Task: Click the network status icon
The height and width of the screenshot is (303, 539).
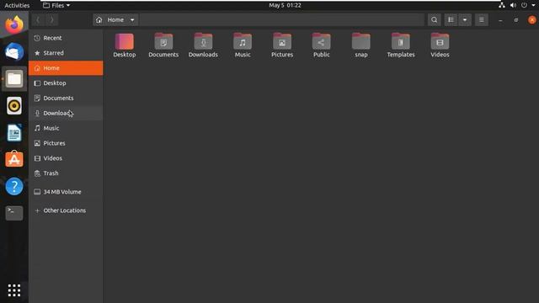Action: pos(502,5)
